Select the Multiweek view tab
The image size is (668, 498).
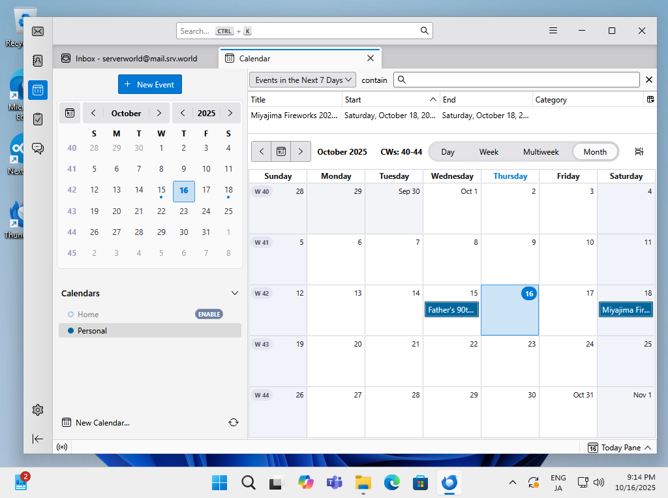[541, 151]
